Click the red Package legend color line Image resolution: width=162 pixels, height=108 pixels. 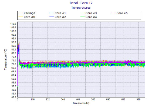point(21,13)
